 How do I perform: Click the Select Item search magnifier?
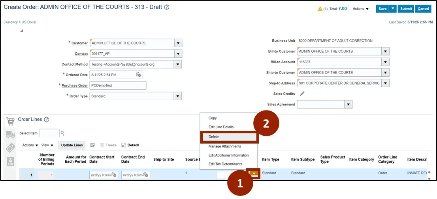point(62,133)
